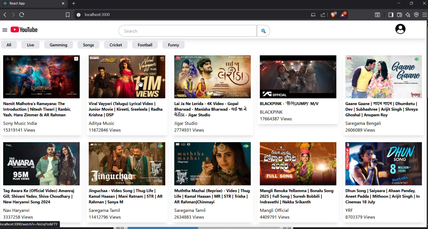The height and width of the screenshot is (229, 428).
Task: Go forward in the browser
Action: [x=13, y=15]
